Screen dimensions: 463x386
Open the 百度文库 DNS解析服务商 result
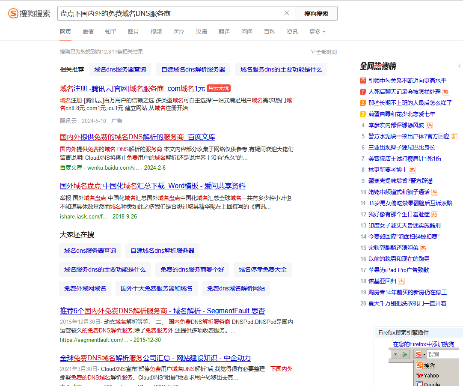[x=137, y=137]
